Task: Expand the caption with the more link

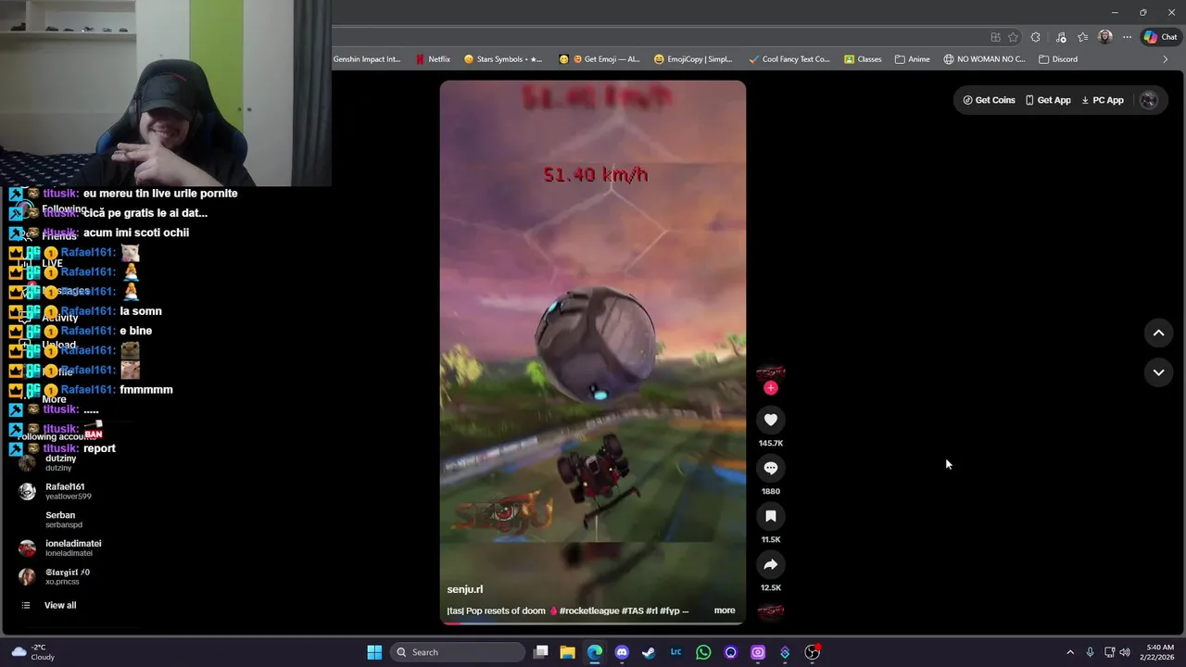Action: pos(725,610)
